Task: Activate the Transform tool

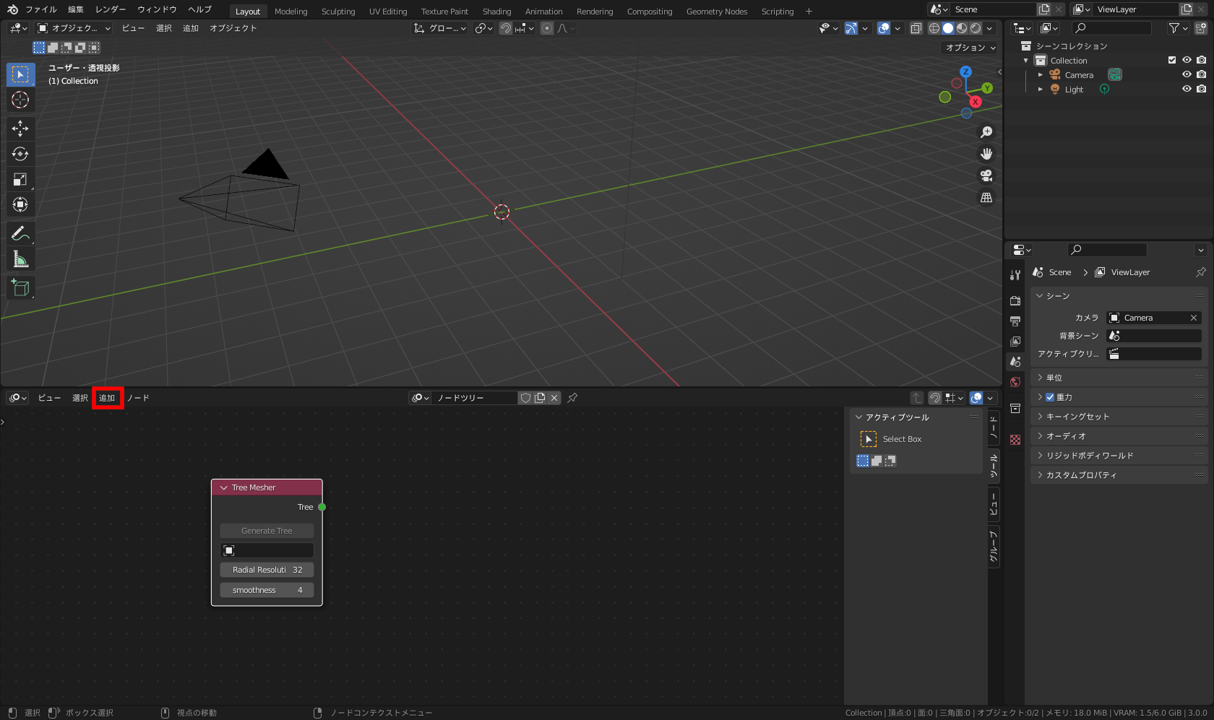Action: pyautogui.click(x=20, y=204)
